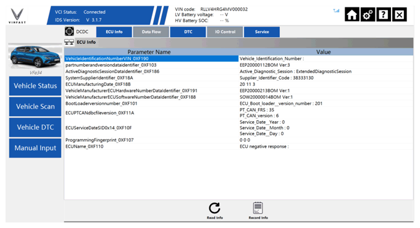Screen dimensions: 420x228
Task: Click the Record Info document icon
Action: tap(258, 208)
